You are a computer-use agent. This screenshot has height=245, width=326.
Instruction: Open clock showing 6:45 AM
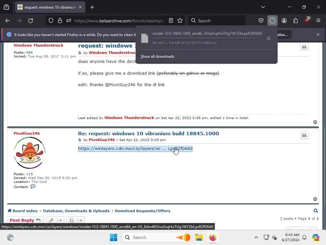[x=291, y=237]
